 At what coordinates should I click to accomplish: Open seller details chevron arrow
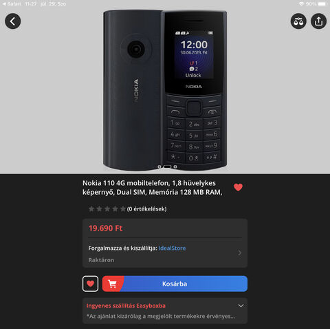point(240,253)
